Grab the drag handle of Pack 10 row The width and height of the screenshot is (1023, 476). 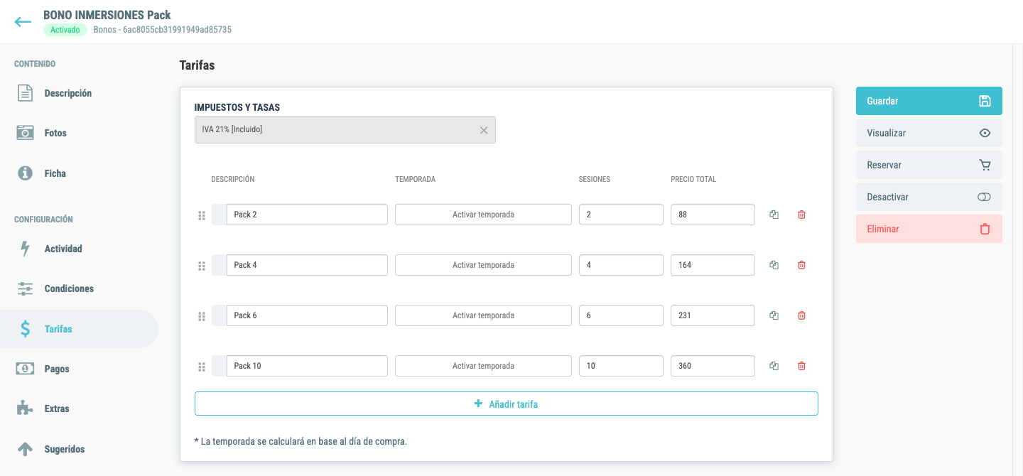point(202,367)
